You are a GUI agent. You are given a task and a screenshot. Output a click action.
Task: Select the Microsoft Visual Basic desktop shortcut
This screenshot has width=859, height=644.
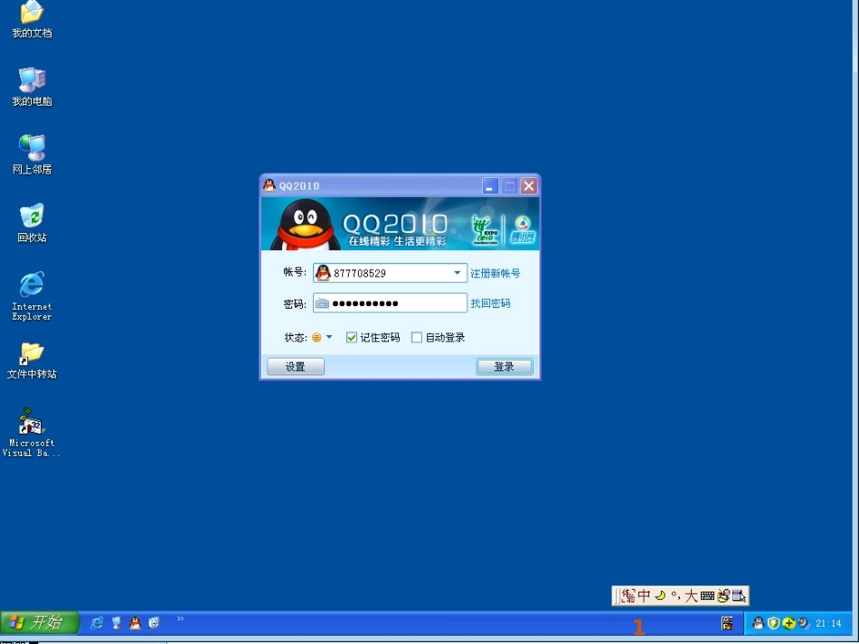coord(32,433)
